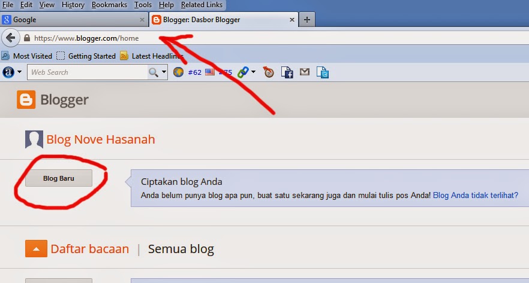Click the globe rank icon showing #62
Screen dimensions: 529x283
179,72
